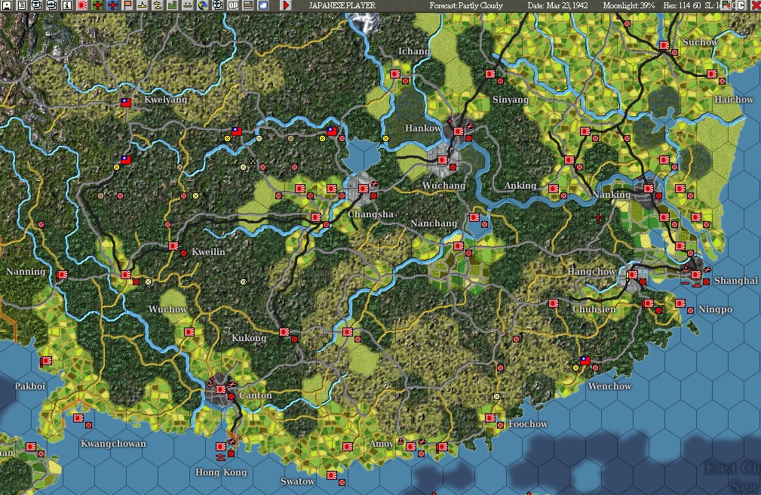
Task: Select the Japanese flag at Nanning
Action: point(62,275)
